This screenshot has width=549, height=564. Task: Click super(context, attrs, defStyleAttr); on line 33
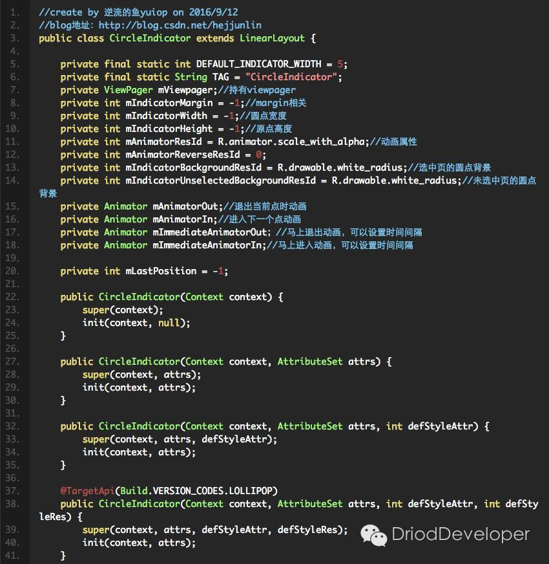tap(180, 440)
